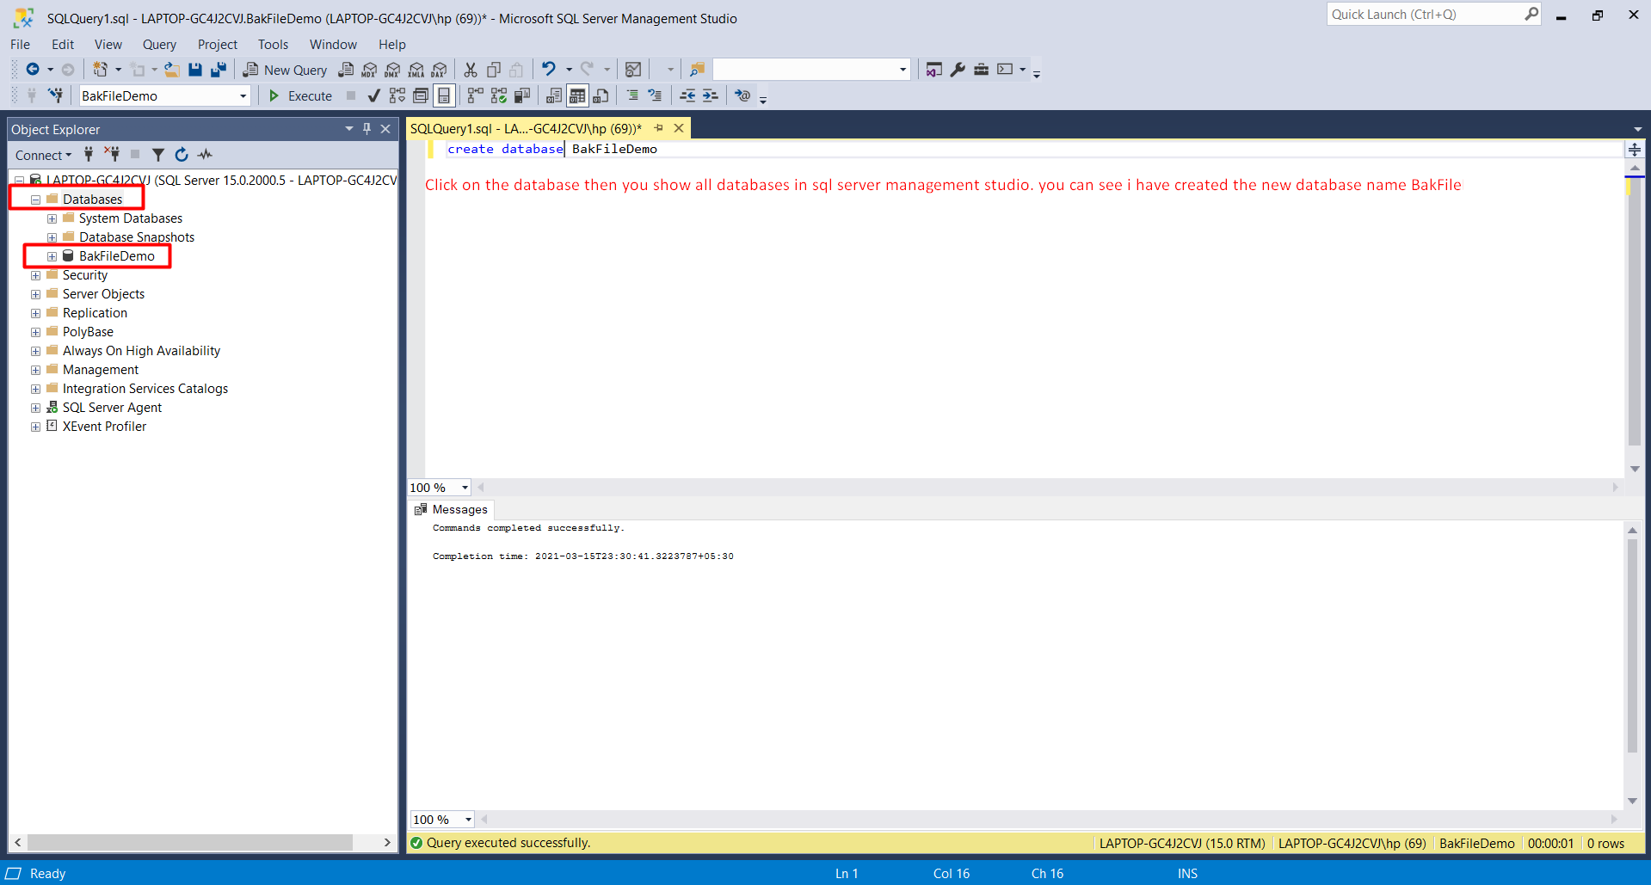Viewport: 1651px width, 885px height.
Task: Click the Decrease Indent icon
Action: point(687,95)
